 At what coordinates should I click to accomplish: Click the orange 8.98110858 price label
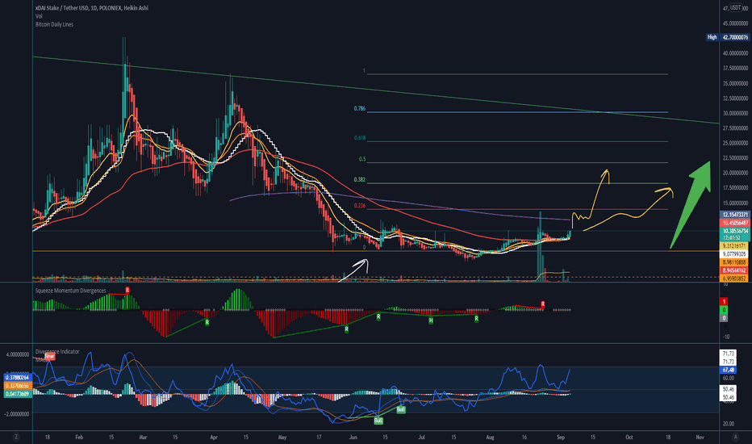tap(734, 262)
